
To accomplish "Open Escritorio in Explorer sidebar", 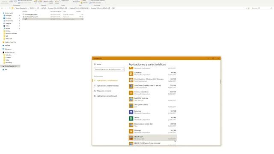I will (8, 18).
